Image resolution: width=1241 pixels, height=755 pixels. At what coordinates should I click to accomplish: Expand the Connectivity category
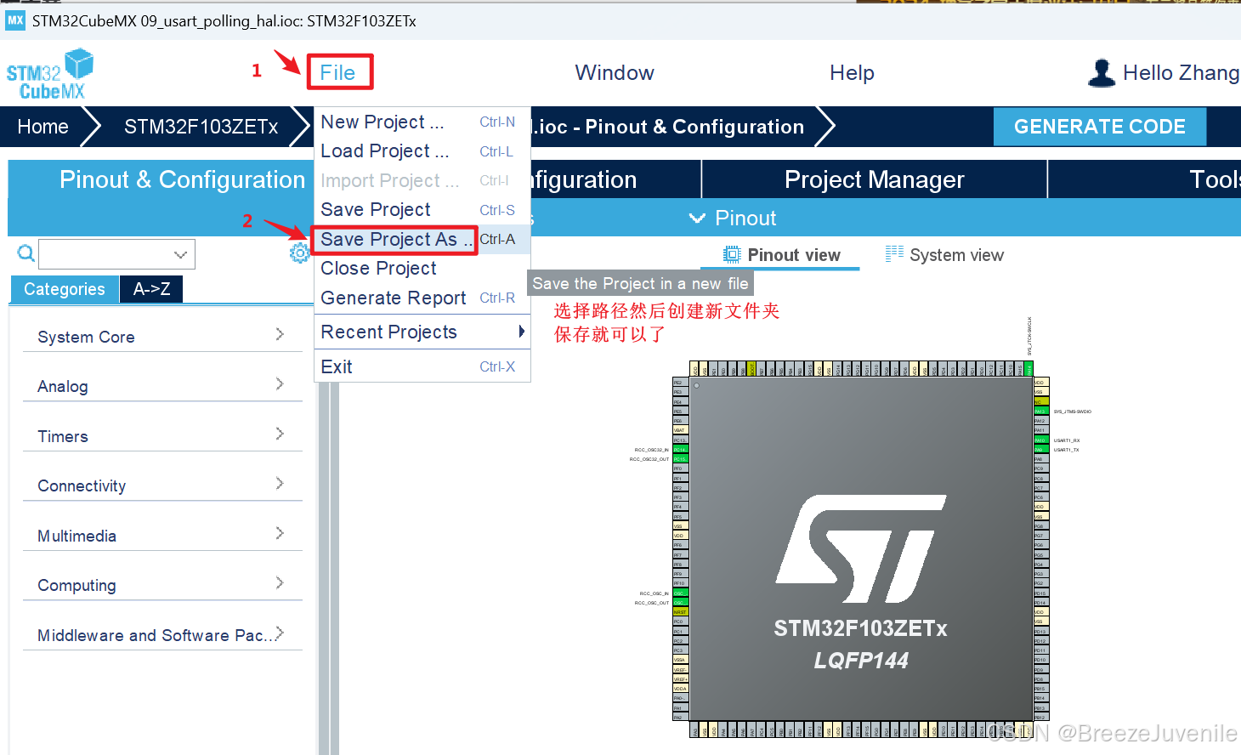click(x=162, y=485)
